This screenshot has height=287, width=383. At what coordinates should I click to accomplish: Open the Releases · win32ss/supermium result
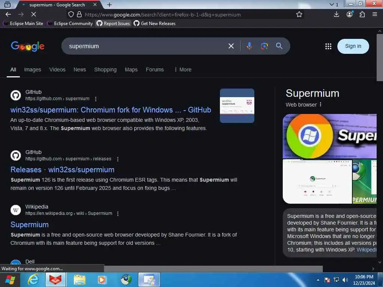[x=62, y=170]
